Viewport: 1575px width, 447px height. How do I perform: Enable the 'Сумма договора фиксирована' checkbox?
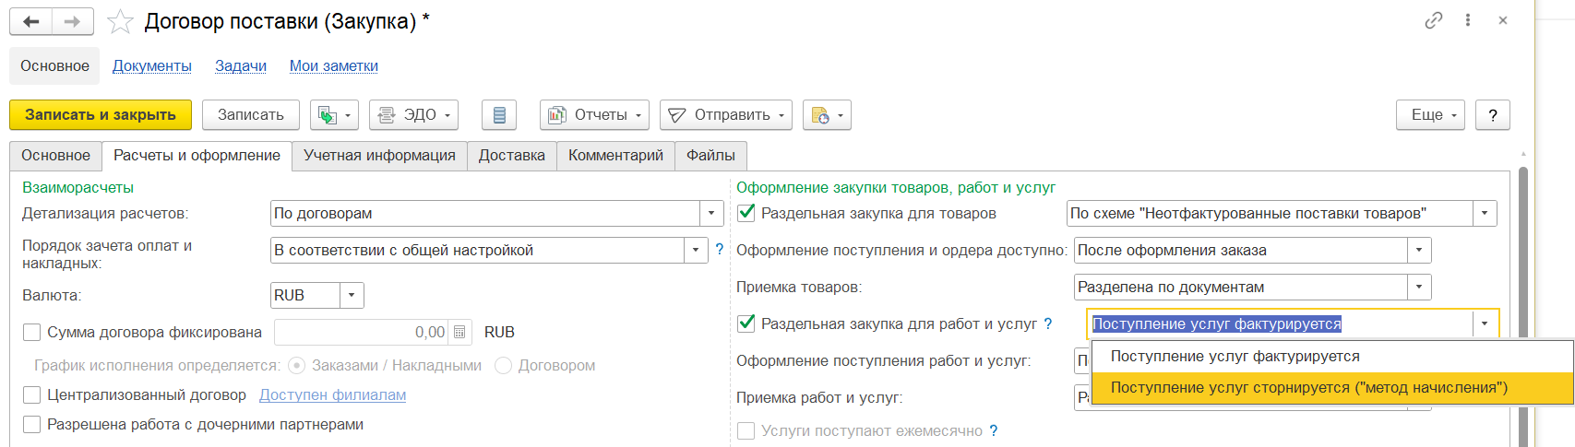[32, 332]
